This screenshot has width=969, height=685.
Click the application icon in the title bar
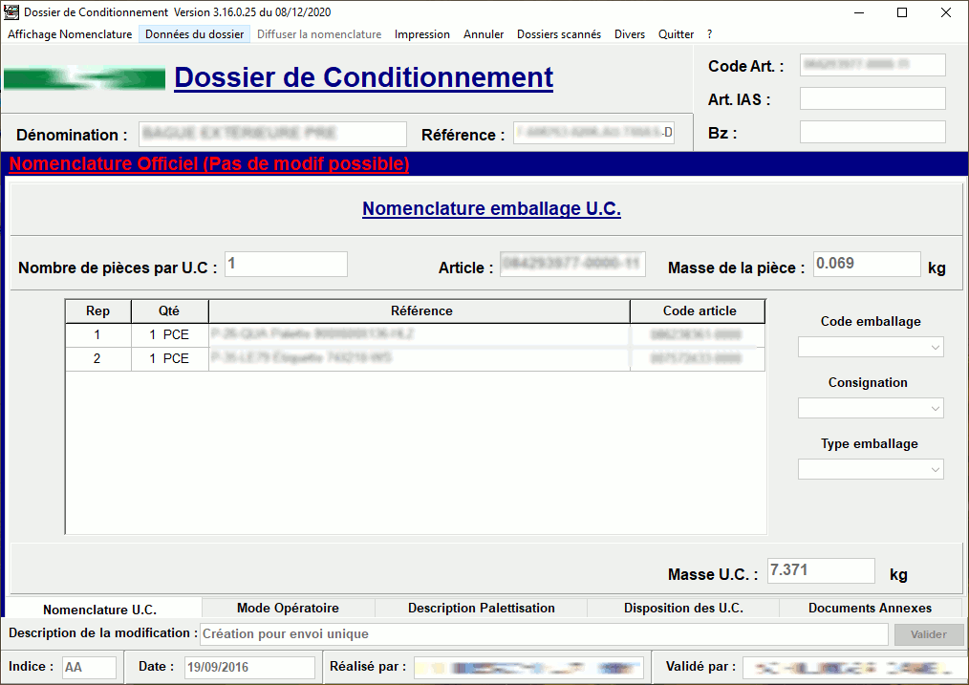[11, 12]
